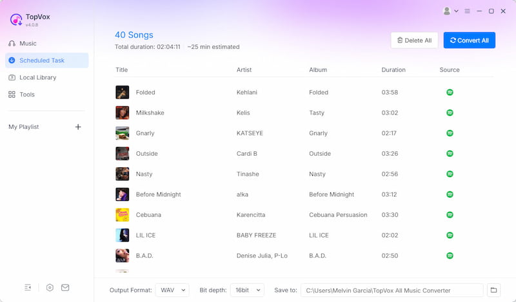Open the Tools section
Viewport: 516px width, 302px height.
tap(46, 95)
